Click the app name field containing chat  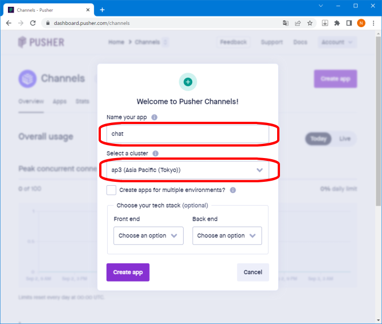(x=188, y=134)
